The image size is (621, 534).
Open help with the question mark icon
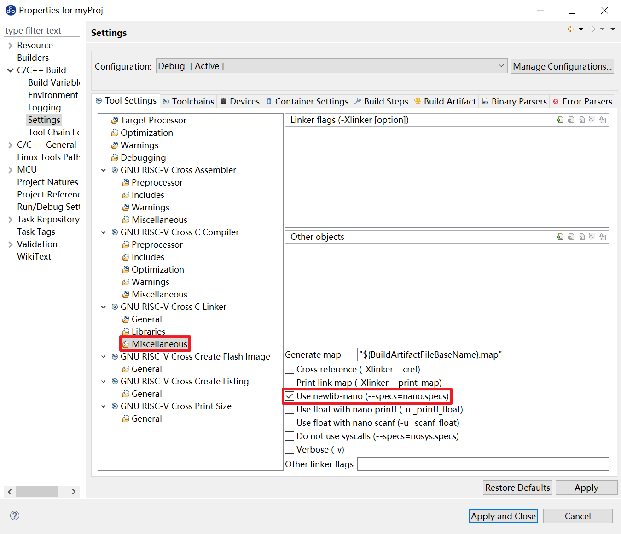tap(15, 516)
